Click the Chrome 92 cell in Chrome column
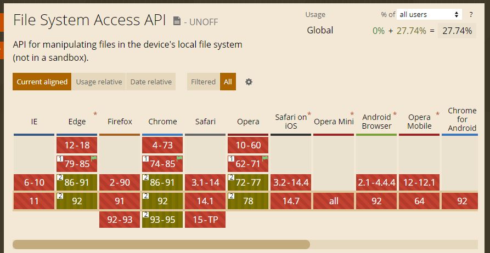 [162, 201]
